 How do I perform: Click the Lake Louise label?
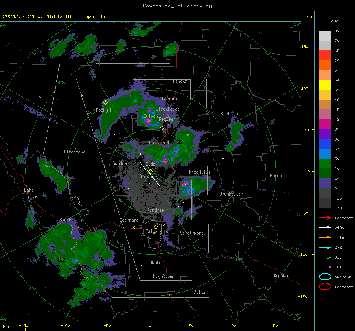point(31,193)
